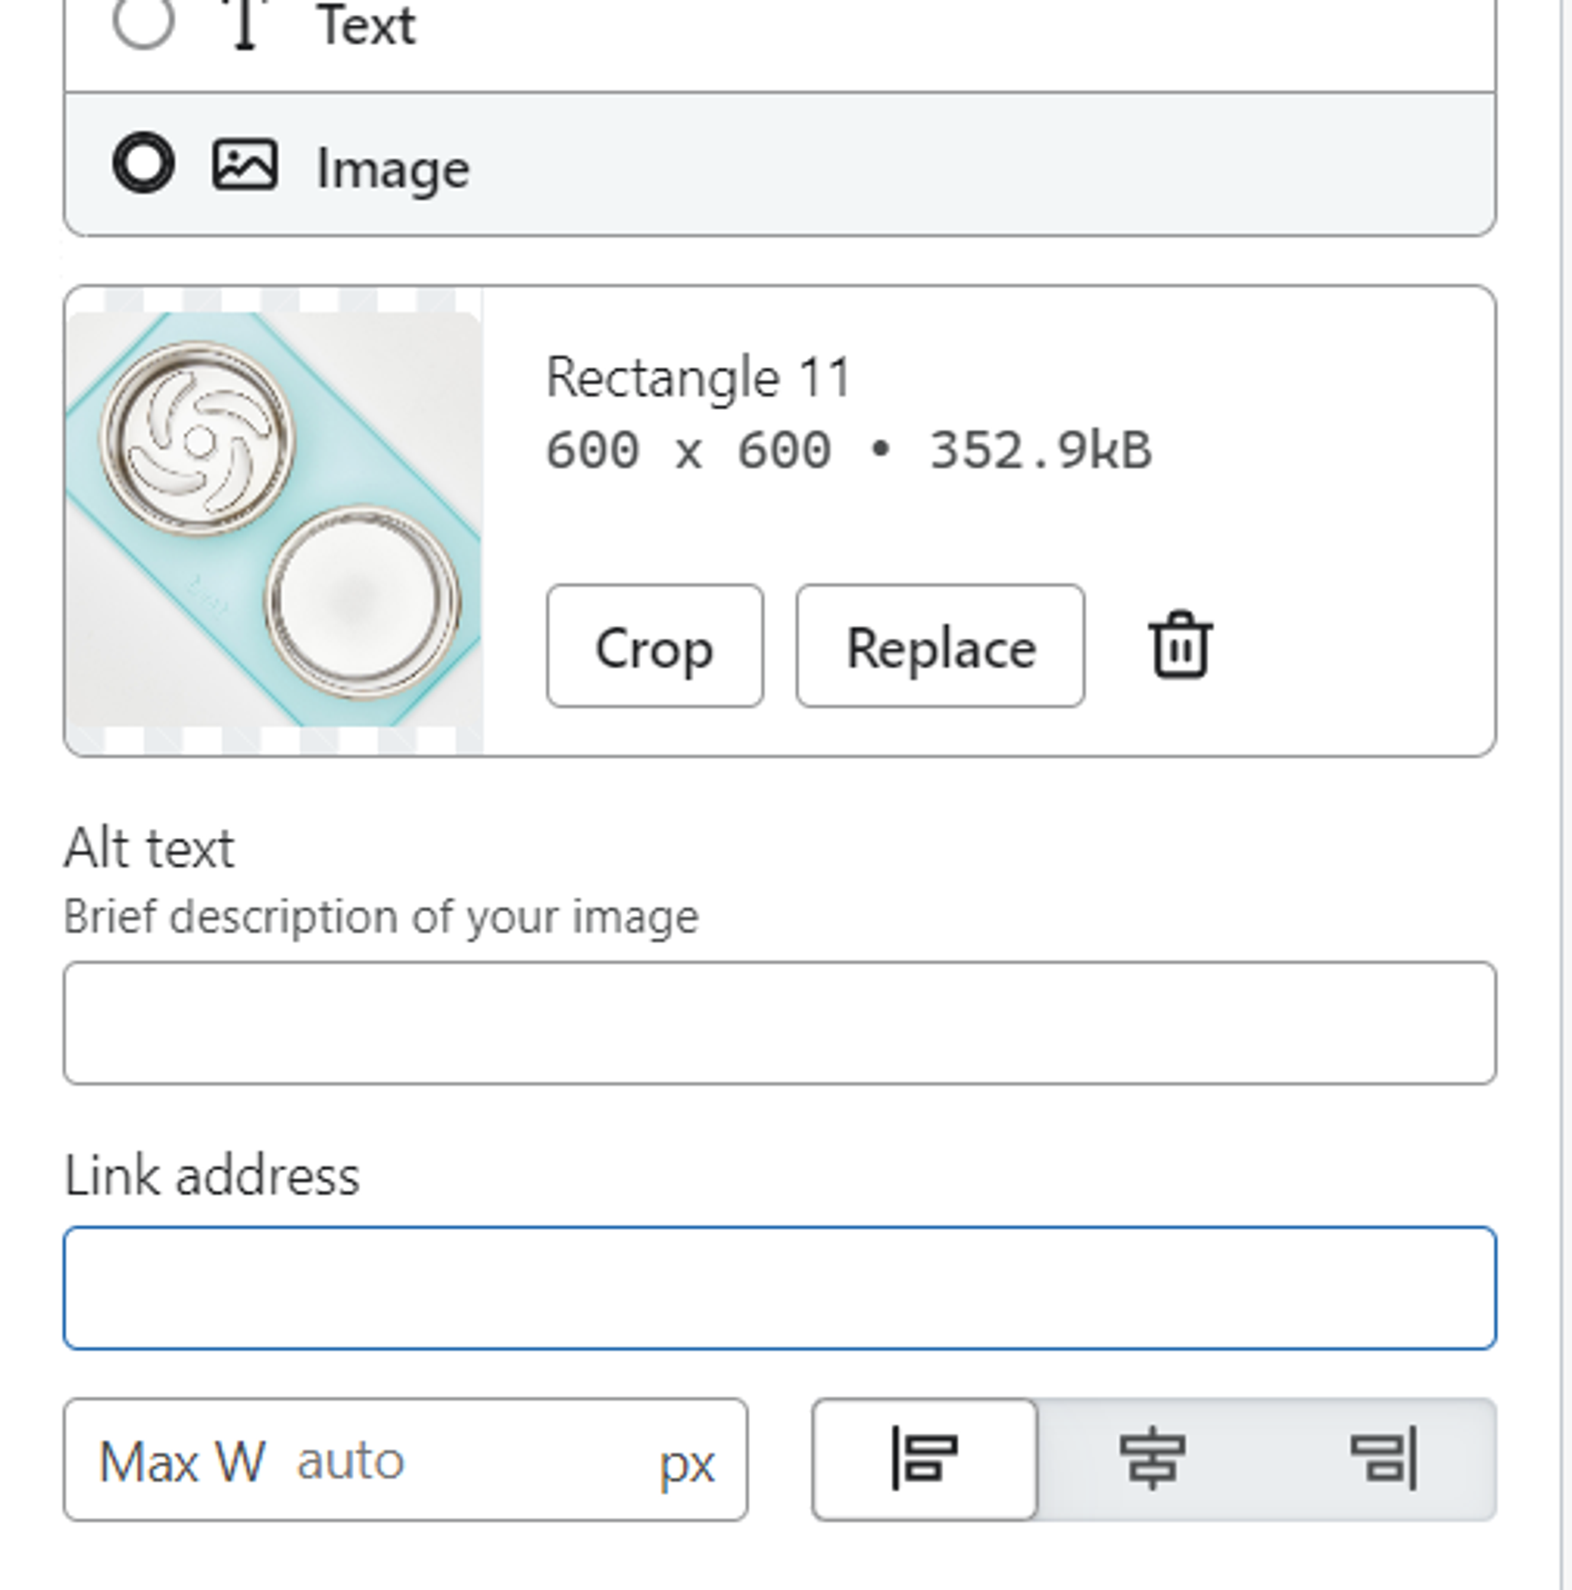This screenshot has height=1590, width=1572.
Task: Click the Rectangle 11 file name
Action: (x=698, y=378)
